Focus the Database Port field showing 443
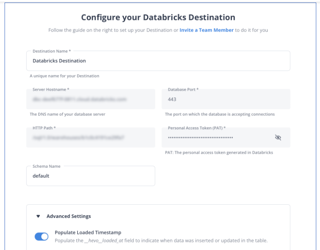320x250 pixels. point(226,99)
